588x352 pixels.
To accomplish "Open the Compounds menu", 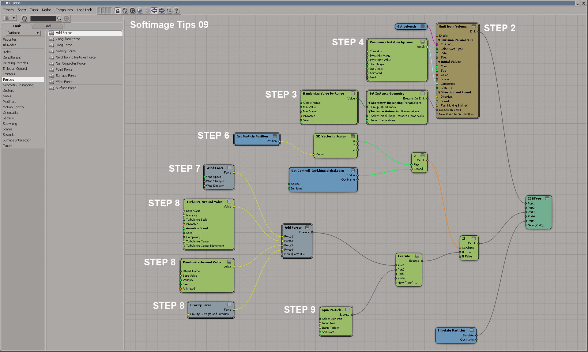I will pos(64,10).
